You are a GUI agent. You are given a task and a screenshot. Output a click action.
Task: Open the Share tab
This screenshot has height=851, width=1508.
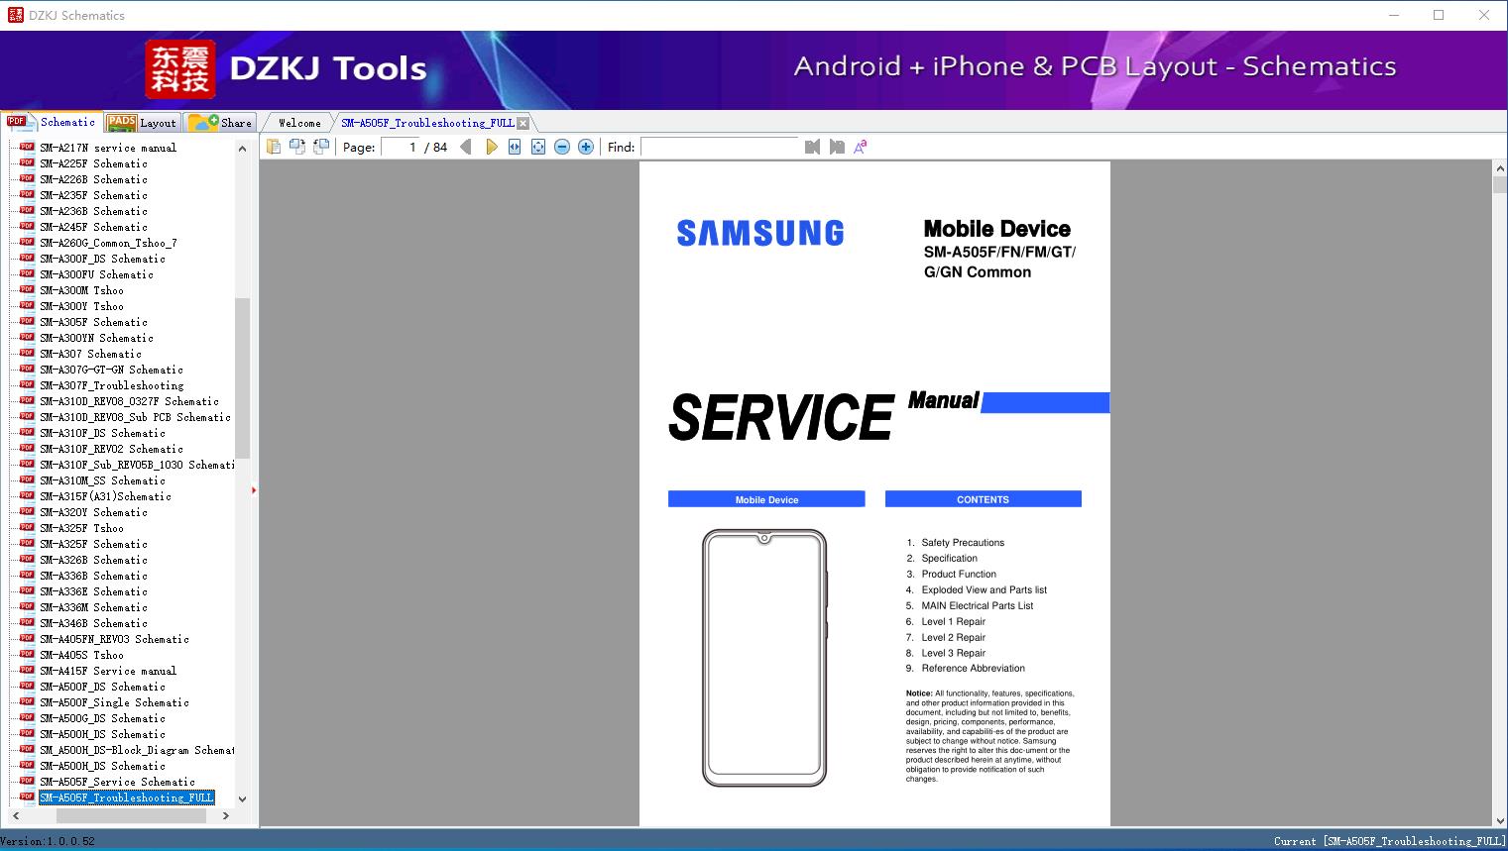(221, 122)
